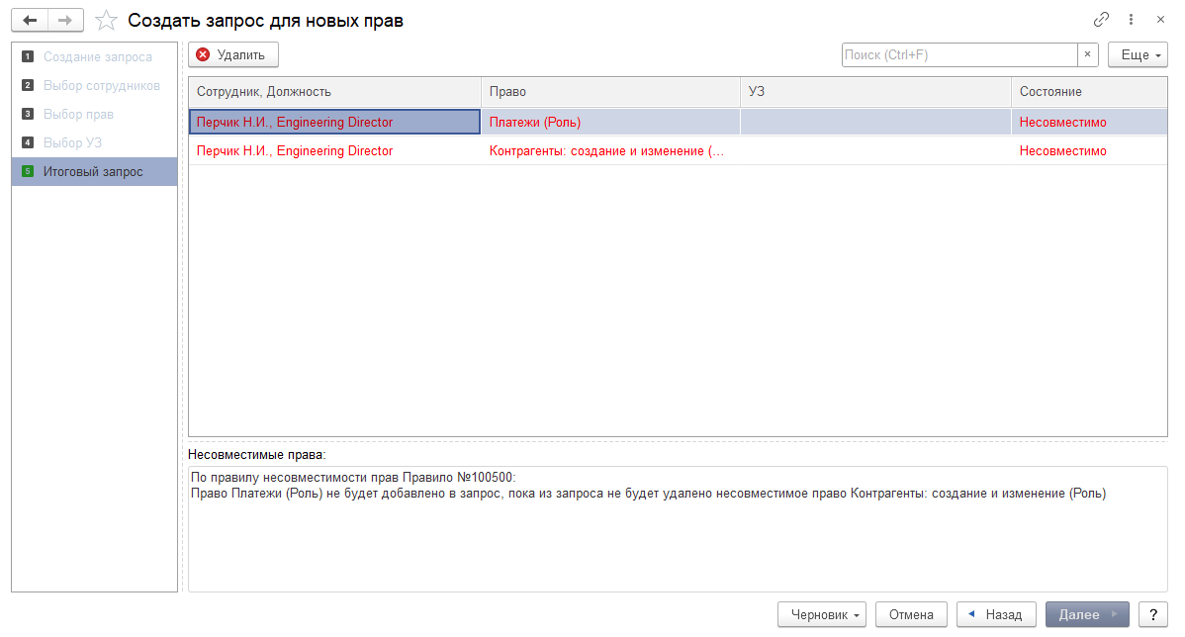Click Несовместимо status in the Контрагенты row
This screenshot has height=637, width=1185.
[1089, 150]
